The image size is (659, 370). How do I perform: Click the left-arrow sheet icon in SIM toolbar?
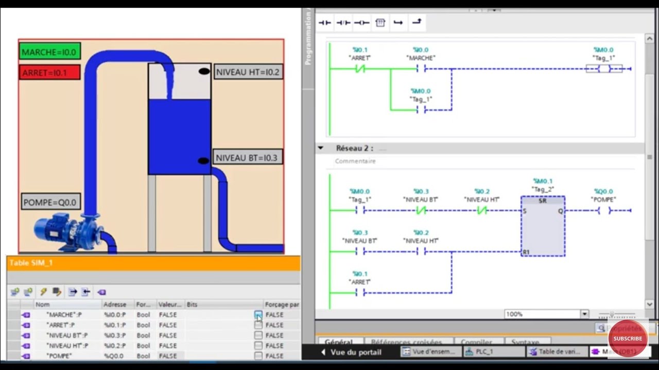[x=85, y=292]
